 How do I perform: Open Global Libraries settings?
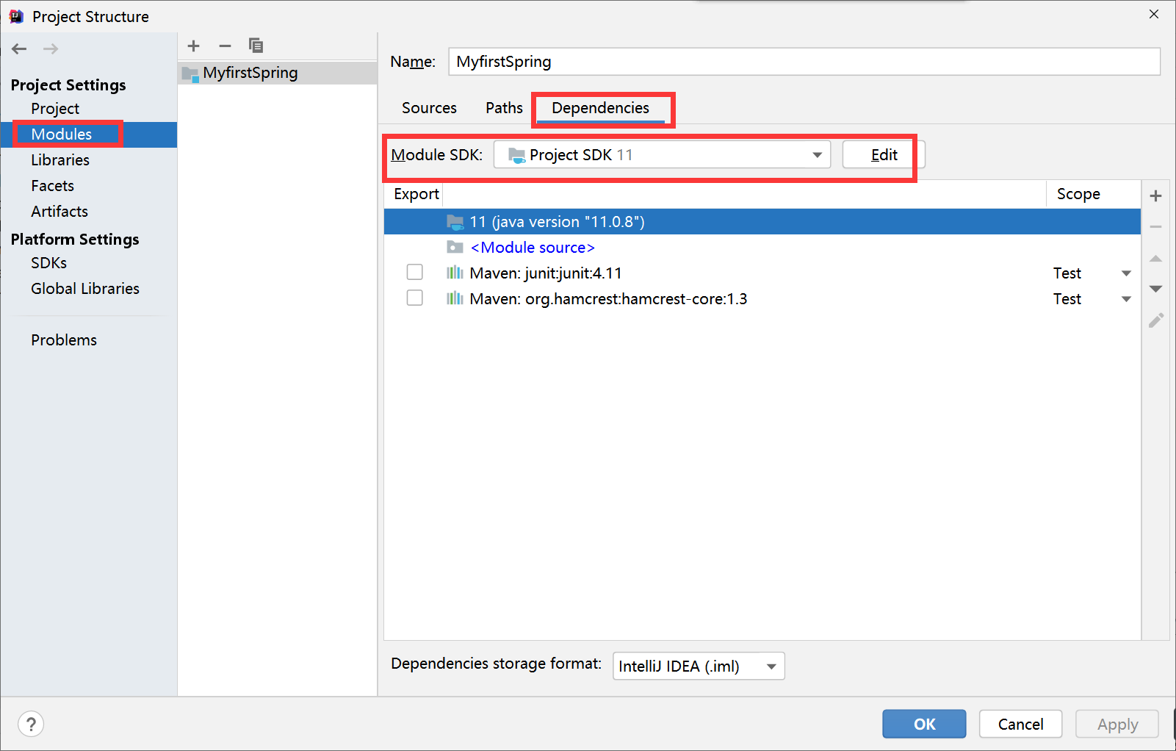[x=85, y=289]
